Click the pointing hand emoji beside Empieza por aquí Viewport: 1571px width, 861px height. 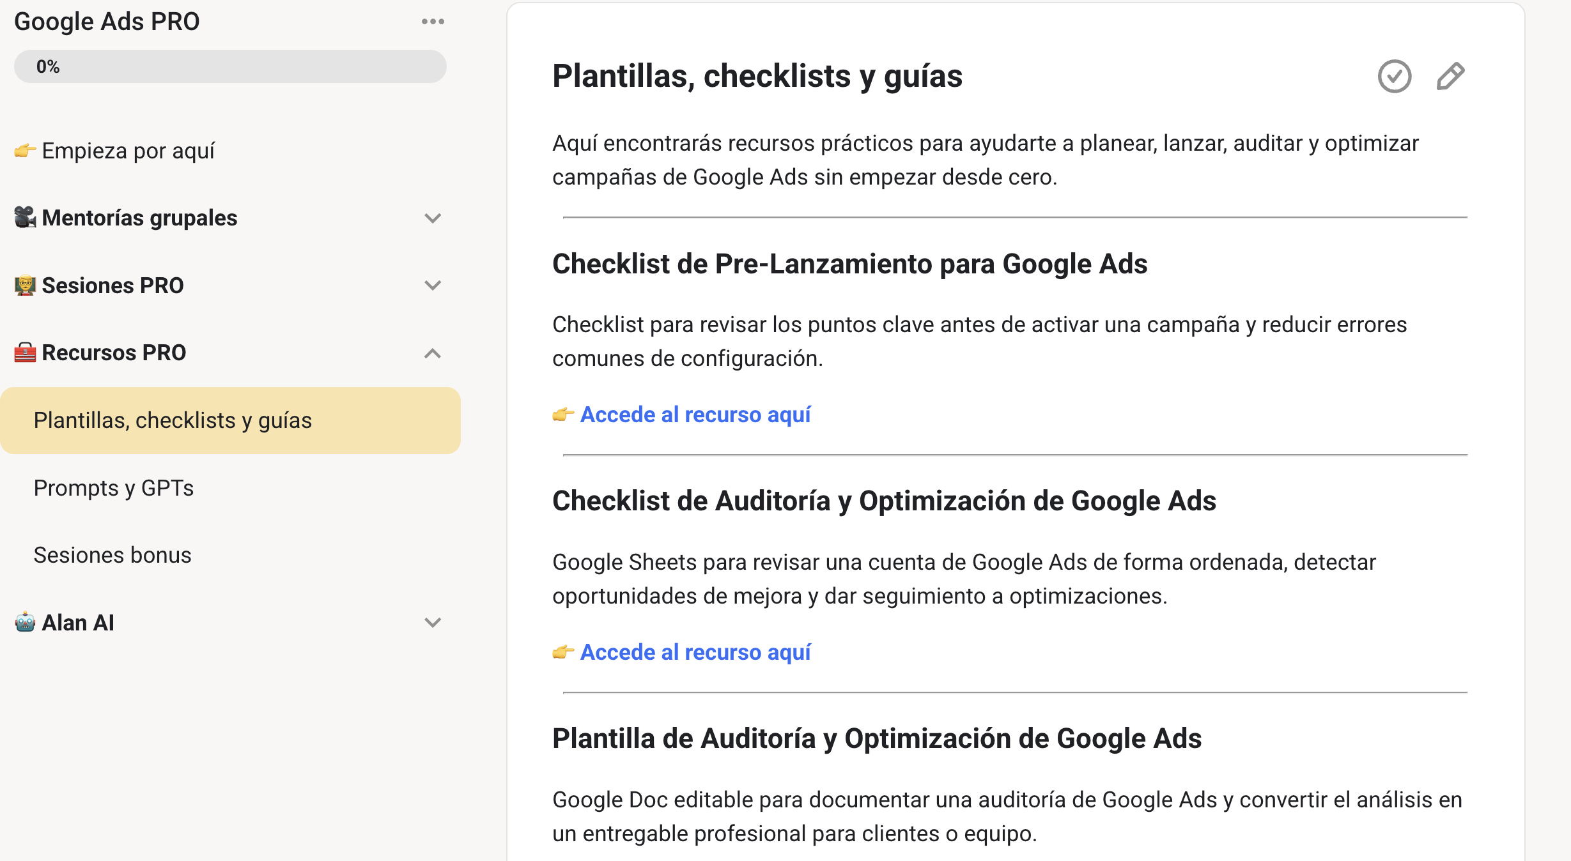(x=25, y=151)
